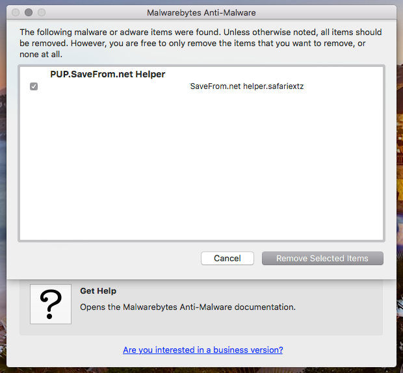Open the business version link
The image size is (403, 373).
[203, 350]
